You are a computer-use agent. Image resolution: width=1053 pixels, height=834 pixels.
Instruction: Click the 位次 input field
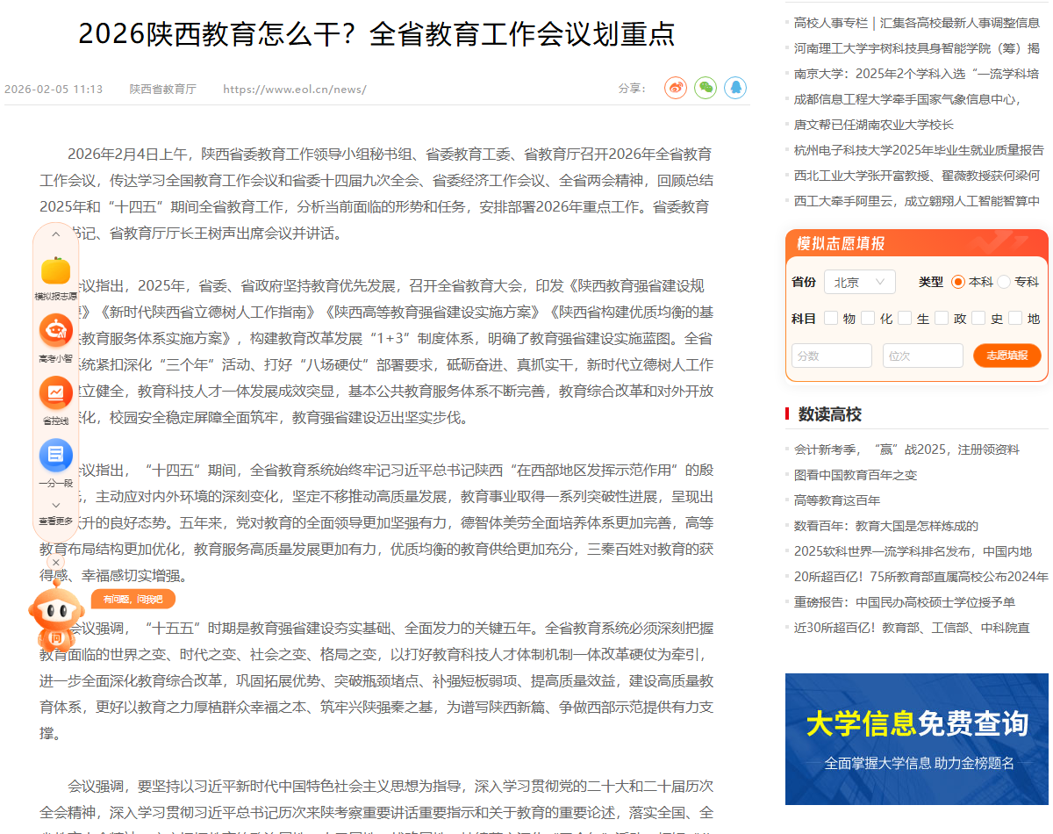(923, 356)
